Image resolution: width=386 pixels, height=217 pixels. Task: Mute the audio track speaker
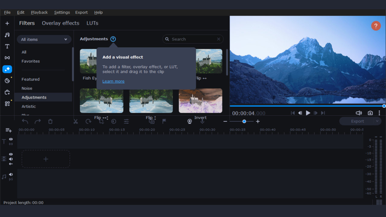(11, 175)
